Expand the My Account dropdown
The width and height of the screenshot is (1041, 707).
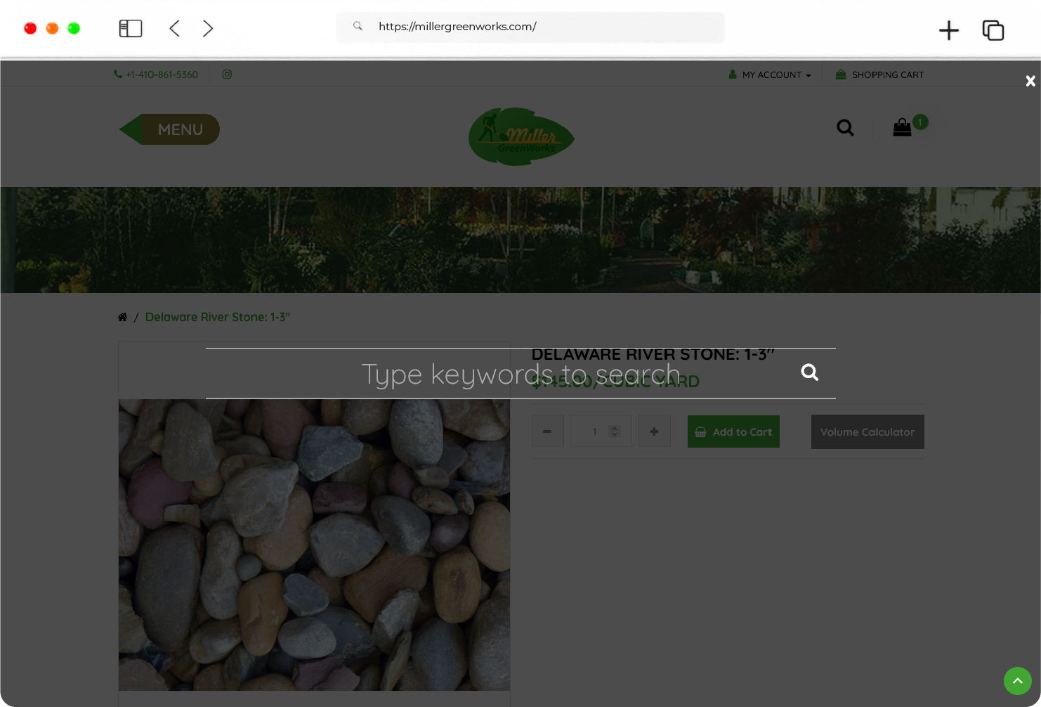(771, 75)
